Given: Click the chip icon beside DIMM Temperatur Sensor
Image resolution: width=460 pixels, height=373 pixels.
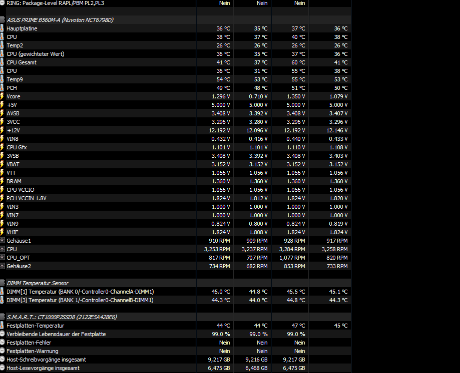Looking at the screenshot, I should click(3, 283).
